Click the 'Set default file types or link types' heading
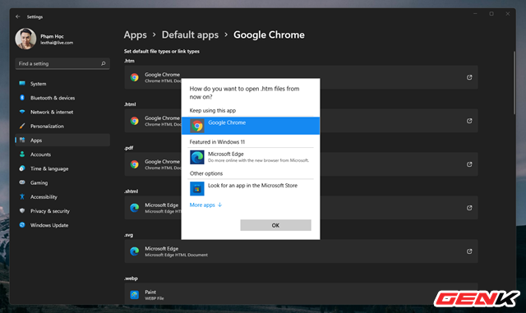The height and width of the screenshot is (313, 526). tap(162, 51)
